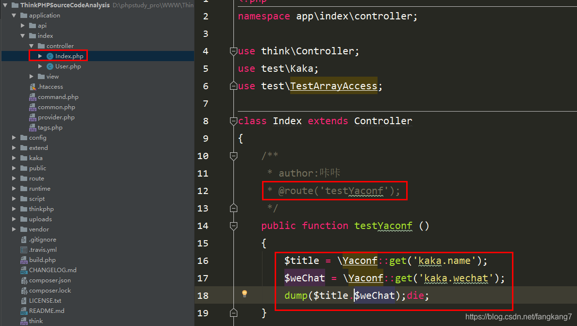Select Index.php in the project tree
This screenshot has width=577, height=326.
coord(69,56)
